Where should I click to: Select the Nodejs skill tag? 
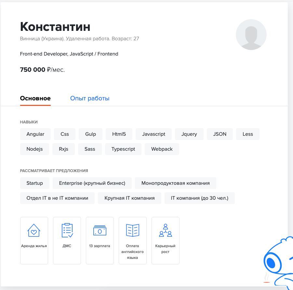(34, 149)
